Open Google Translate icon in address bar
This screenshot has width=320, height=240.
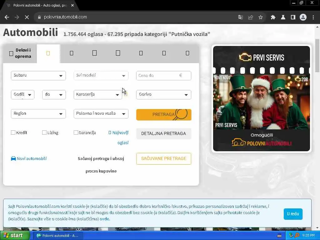pos(240,17)
